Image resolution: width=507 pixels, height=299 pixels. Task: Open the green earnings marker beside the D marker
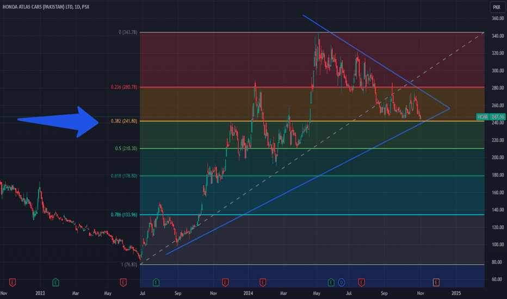[x=331, y=283]
